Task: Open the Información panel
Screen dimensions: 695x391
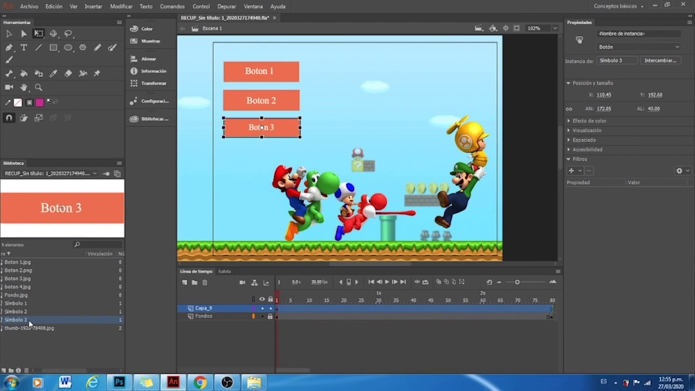Action: pos(148,71)
